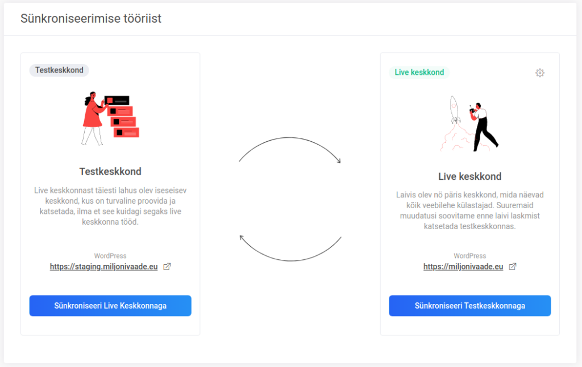Click external link icon beside staging URL

point(167,267)
